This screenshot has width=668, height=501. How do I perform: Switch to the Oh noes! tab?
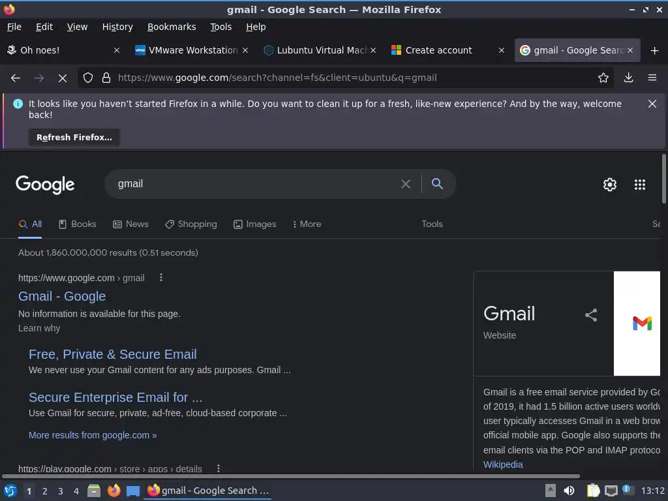63,50
